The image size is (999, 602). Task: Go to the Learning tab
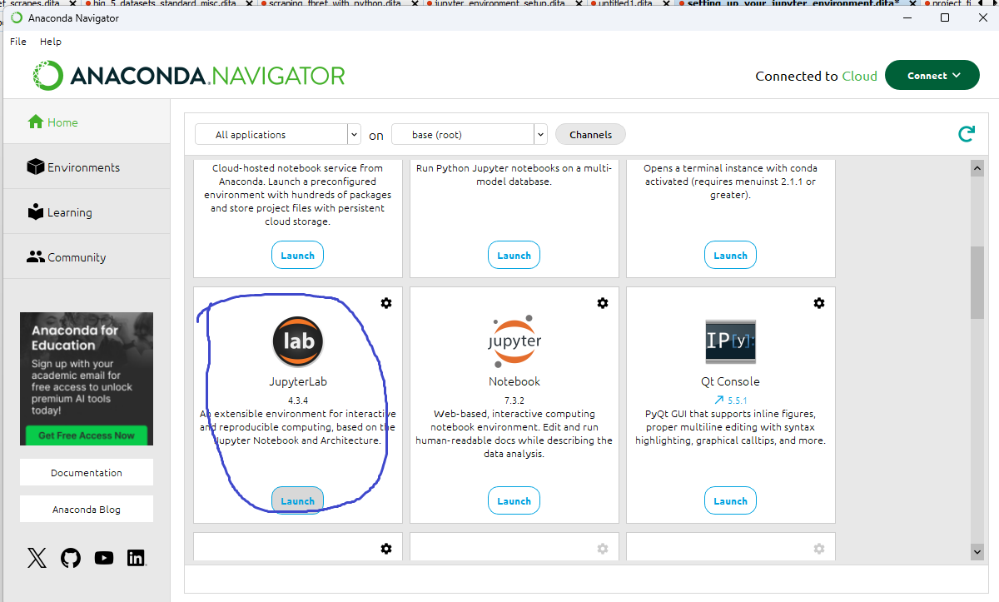click(x=69, y=212)
